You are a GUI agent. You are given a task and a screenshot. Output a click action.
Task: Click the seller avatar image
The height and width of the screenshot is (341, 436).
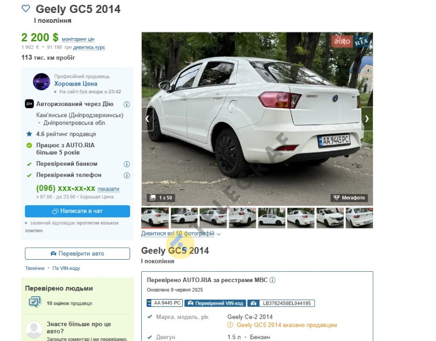42,82
